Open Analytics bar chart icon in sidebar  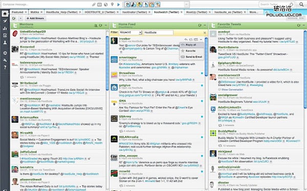pos(5,28)
